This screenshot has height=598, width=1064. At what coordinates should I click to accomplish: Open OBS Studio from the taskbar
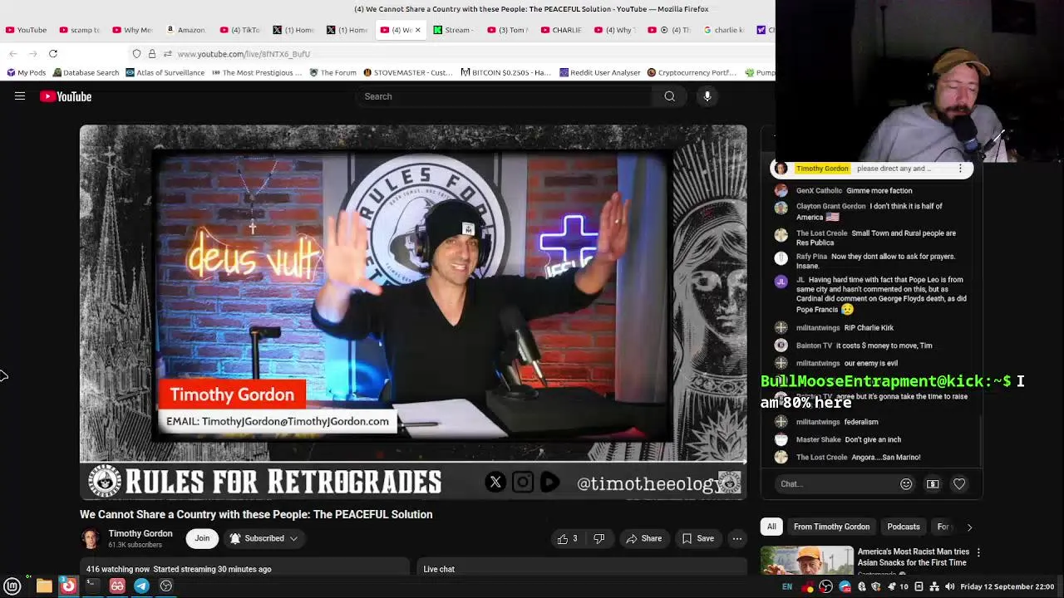(166, 586)
